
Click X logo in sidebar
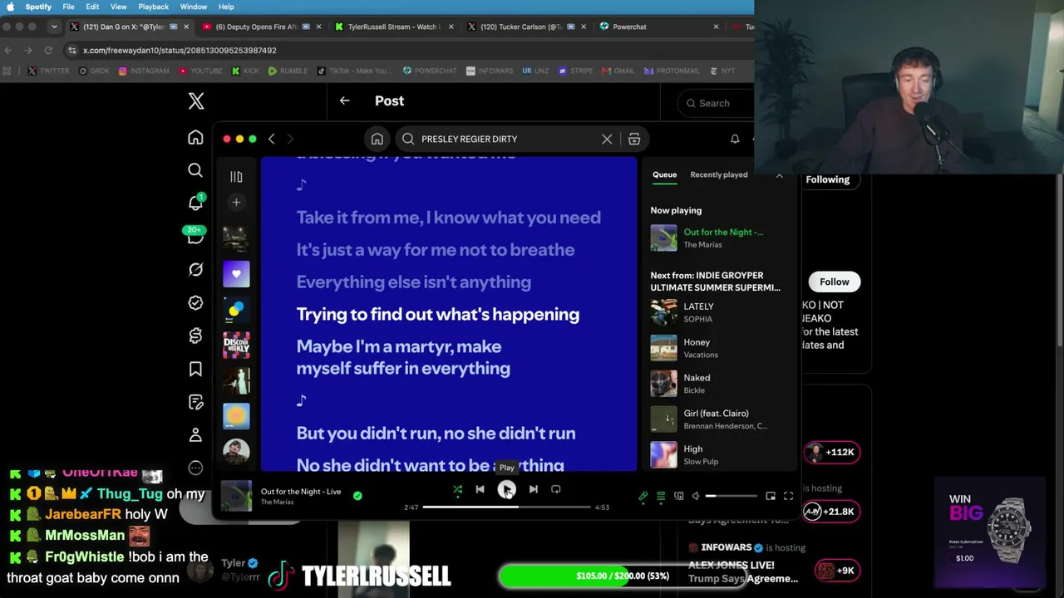coord(195,101)
